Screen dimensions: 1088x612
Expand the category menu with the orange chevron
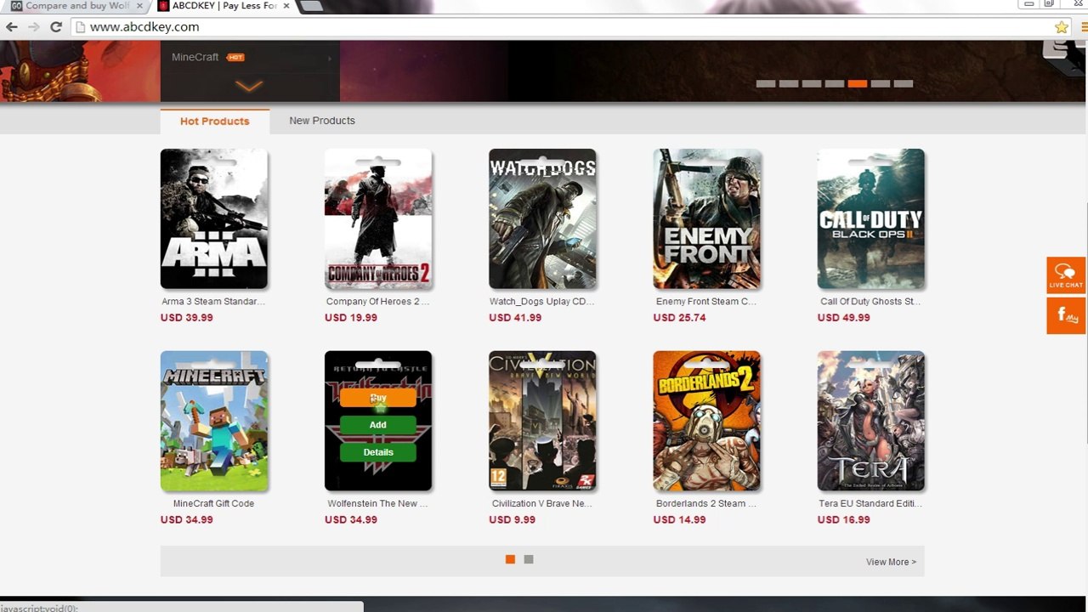[x=249, y=86]
